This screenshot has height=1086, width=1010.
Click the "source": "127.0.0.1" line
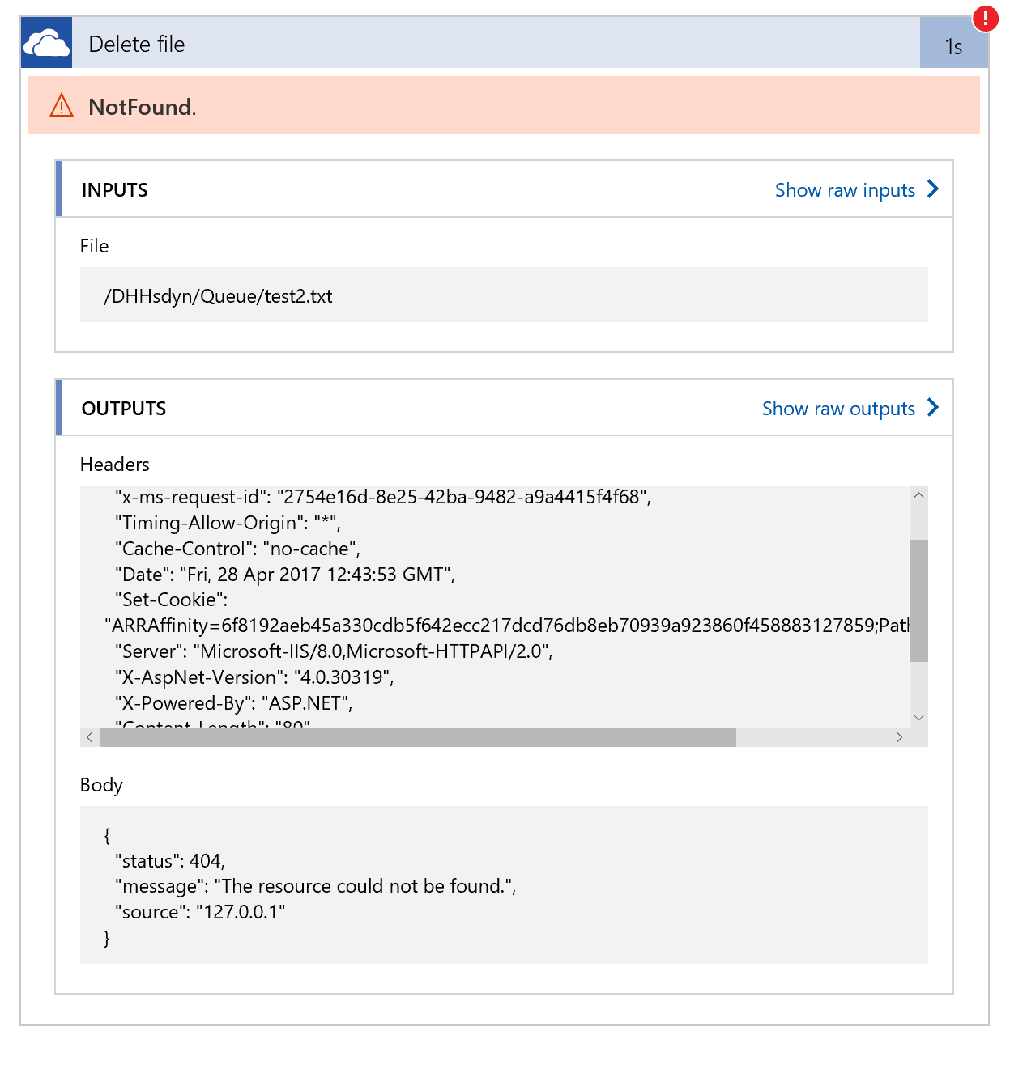point(200,912)
